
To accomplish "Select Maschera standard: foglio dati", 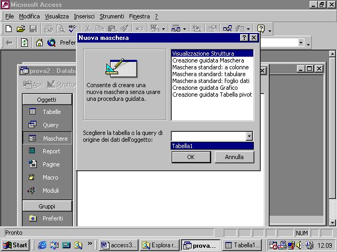I will (x=212, y=81).
